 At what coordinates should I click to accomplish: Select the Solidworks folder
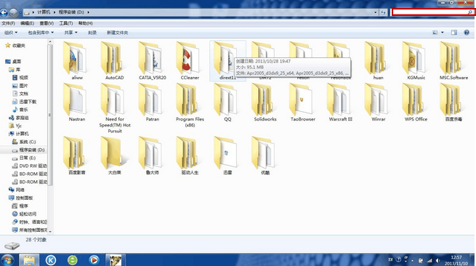point(265,102)
